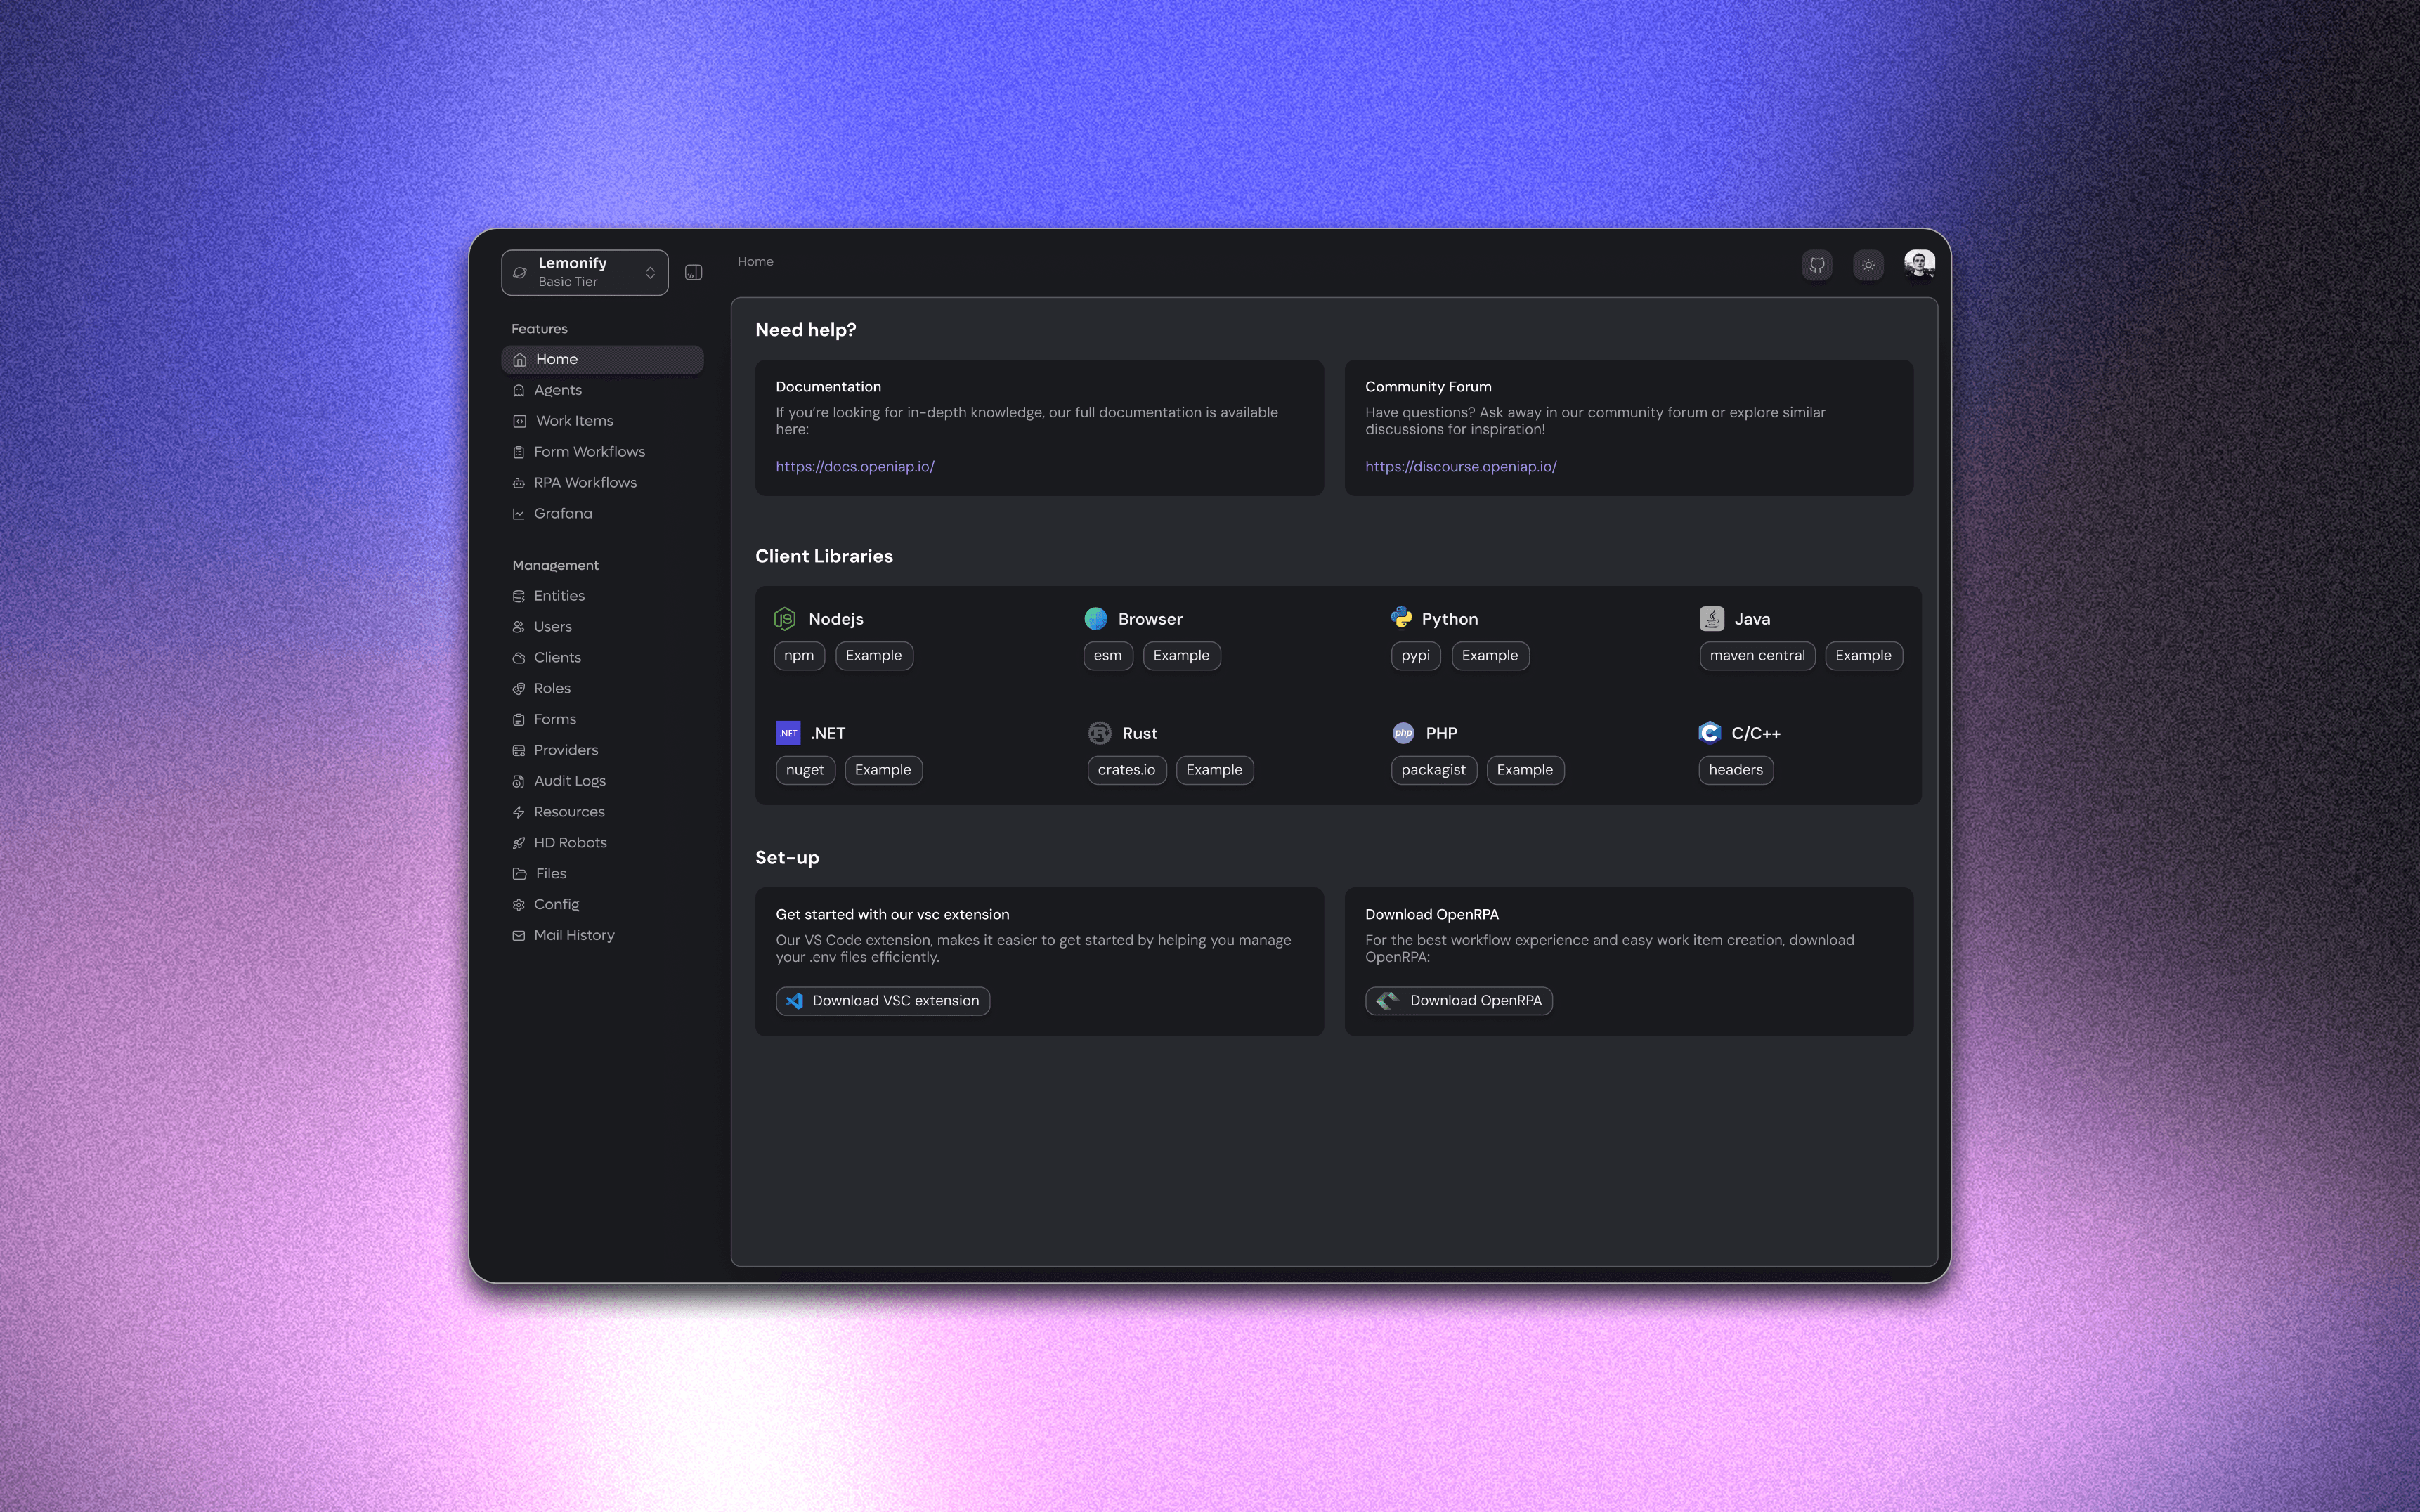Viewport: 2420px width, 1512px height.
Task: Click Download VSC extension button
Action: [x=882, y=1001]
